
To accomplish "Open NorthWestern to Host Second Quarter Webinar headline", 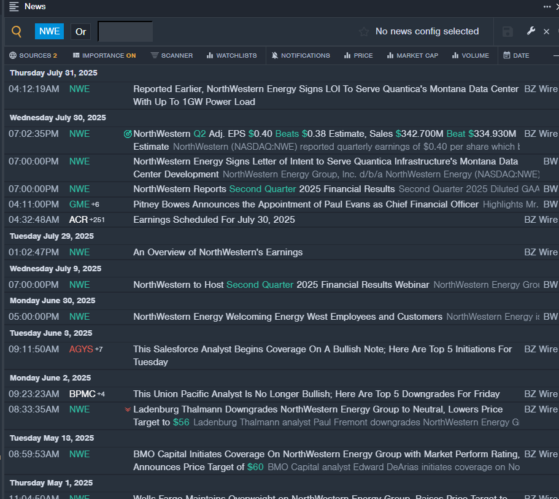I will coord(281,285).
